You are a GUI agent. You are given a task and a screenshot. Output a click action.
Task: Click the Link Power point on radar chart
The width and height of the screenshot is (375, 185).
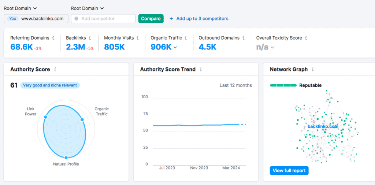coord(45,117)
